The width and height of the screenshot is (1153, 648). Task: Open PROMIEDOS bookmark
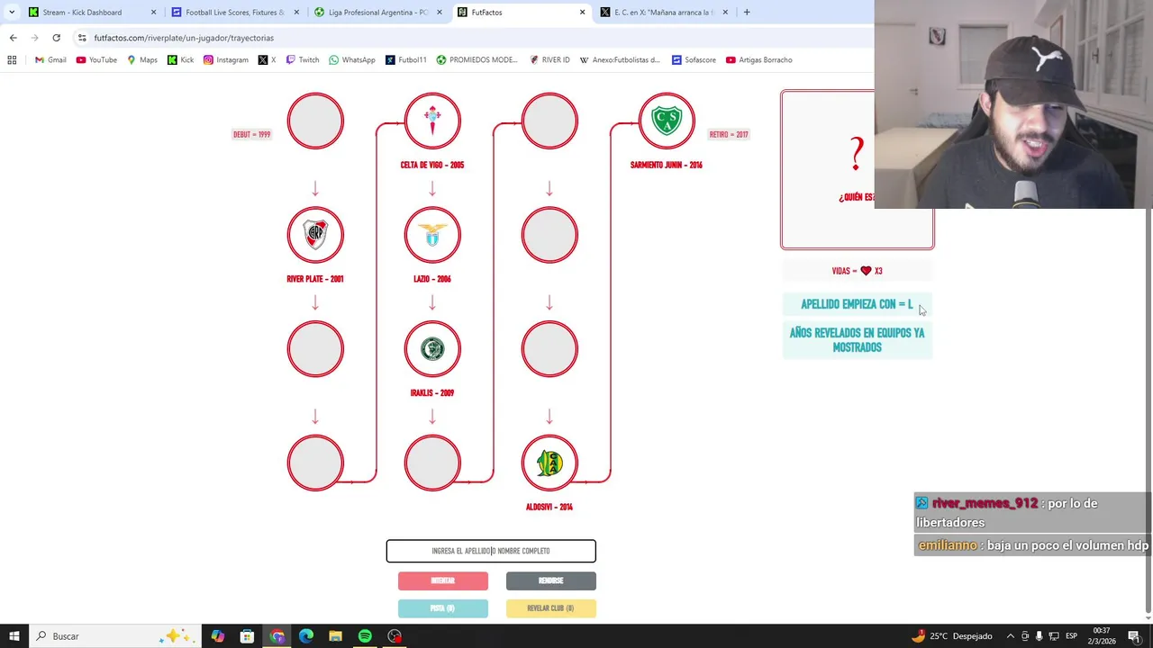[477, 60]
